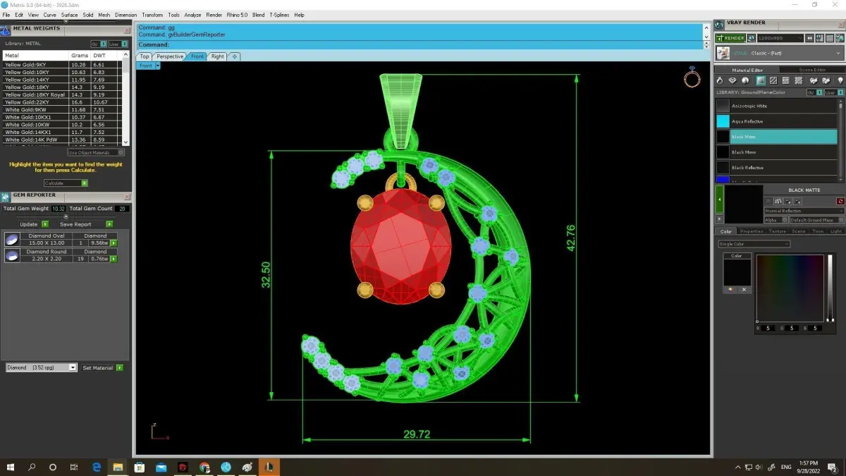Open the Surface menu
Image resolution: width=846 pixels, height=476 pixels.
point(69,15)
